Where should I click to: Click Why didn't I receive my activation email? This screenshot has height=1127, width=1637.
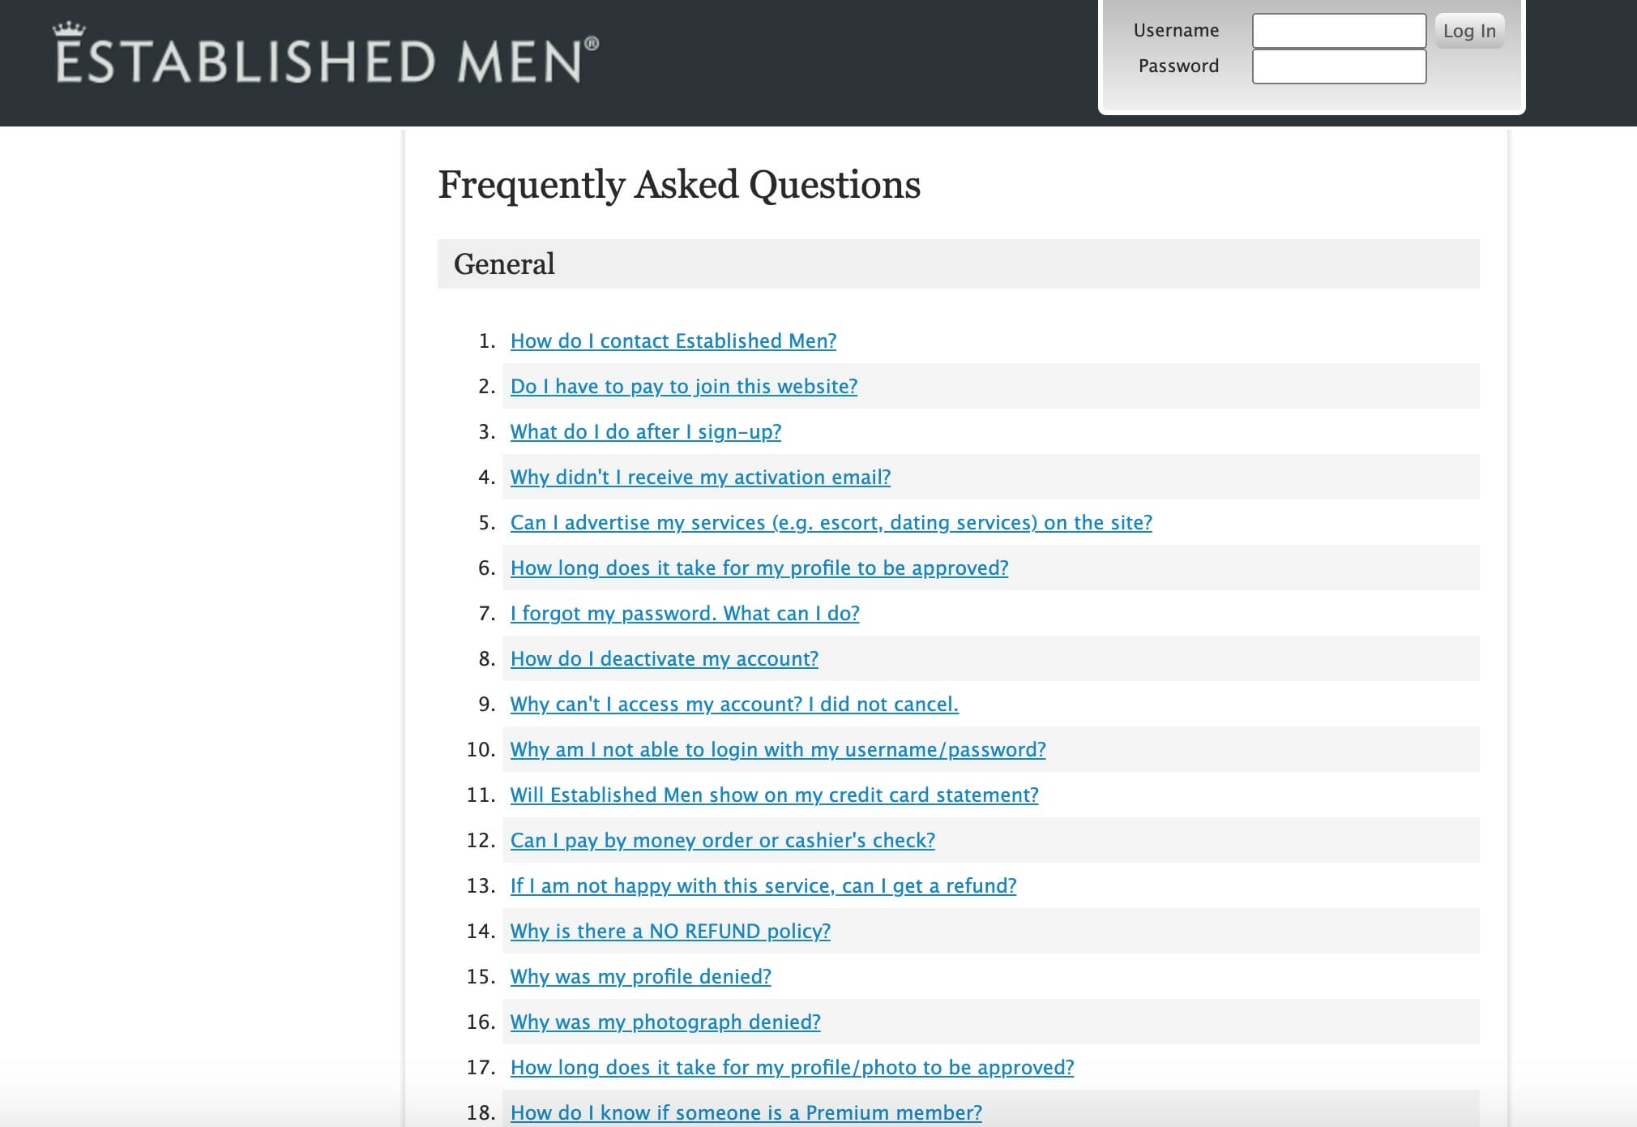700,477
